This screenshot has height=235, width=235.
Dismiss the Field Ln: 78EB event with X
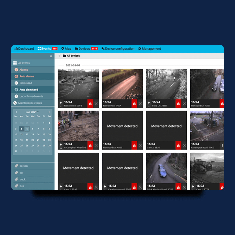(x=184, y=104)
